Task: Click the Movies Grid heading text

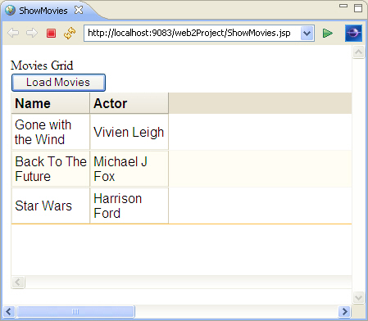Action: coord(42,66)
